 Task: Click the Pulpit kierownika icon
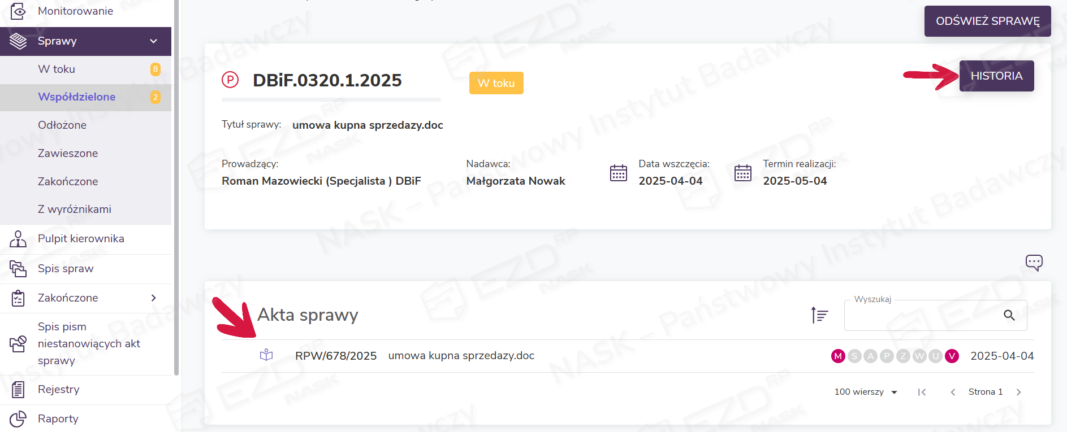pos(18,239)
